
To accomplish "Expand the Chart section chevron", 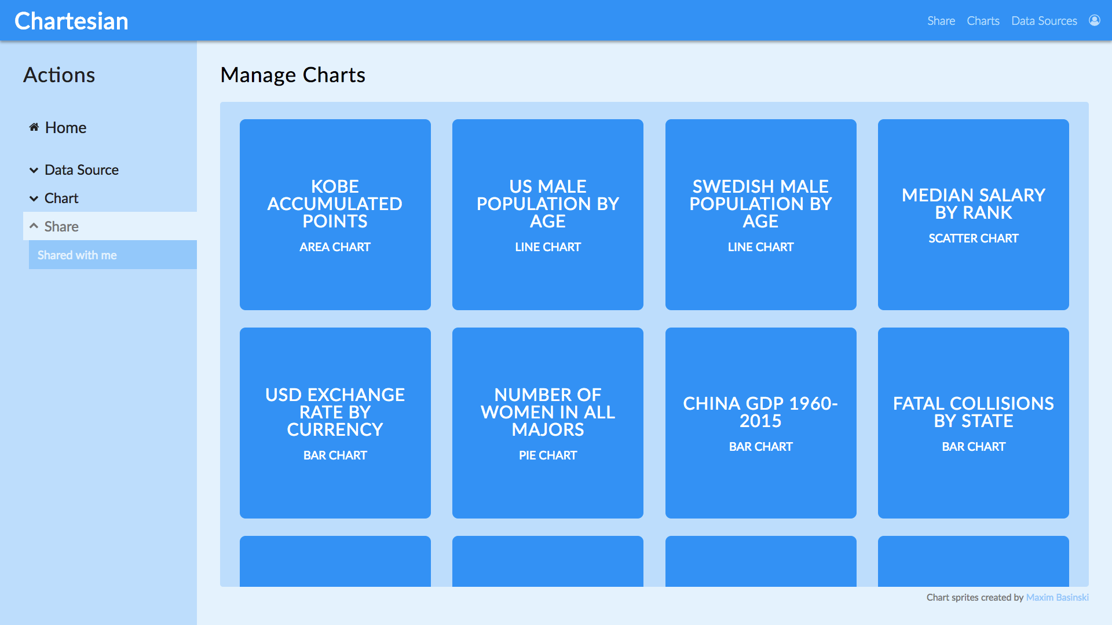I will click(34, 198).
